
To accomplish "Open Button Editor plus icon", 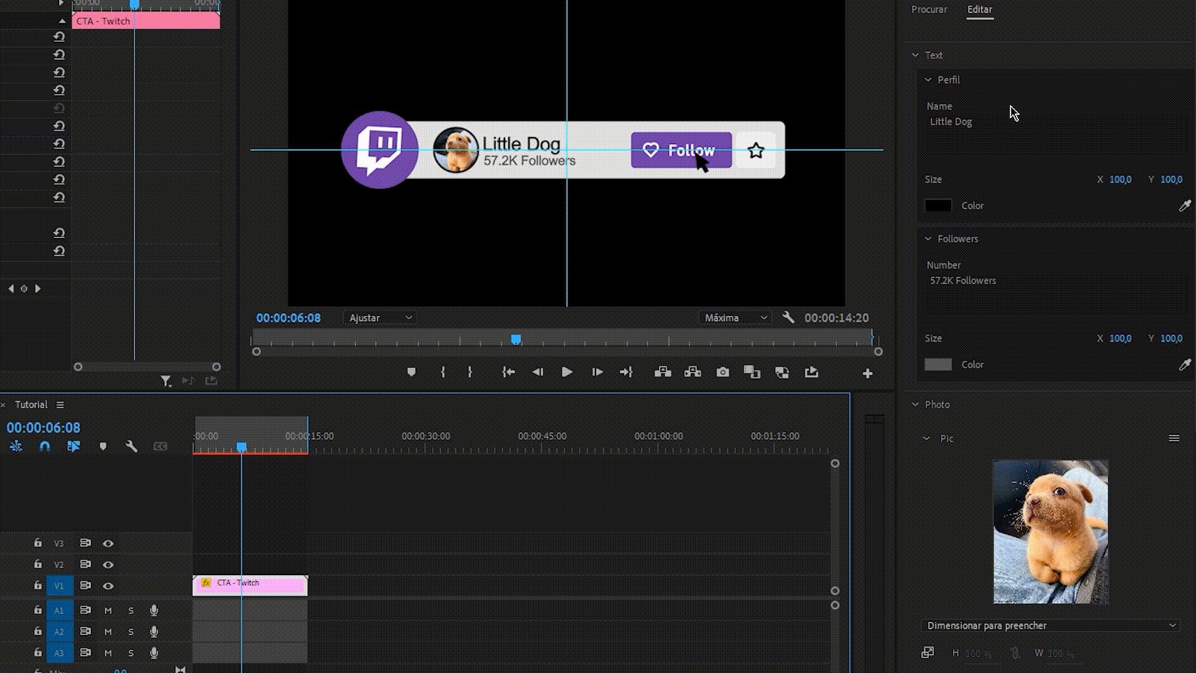I will pos(867,373).
